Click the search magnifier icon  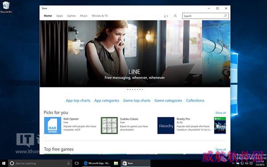[225, 16]
